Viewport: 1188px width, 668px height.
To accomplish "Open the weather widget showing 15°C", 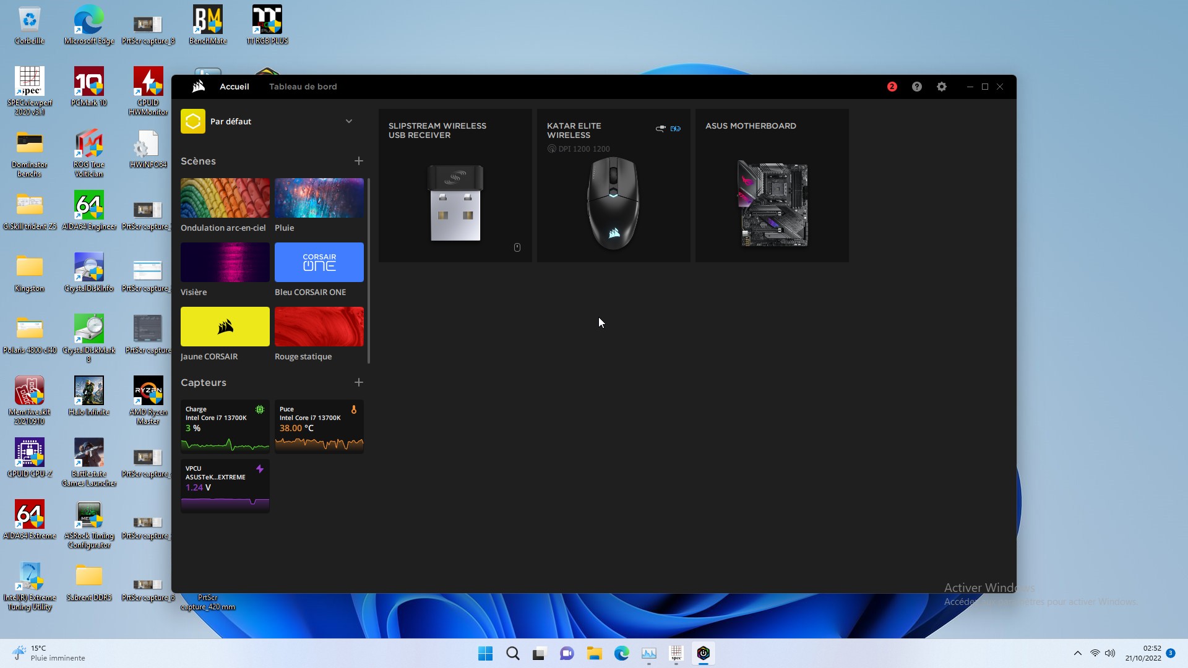I will click(x=48, y=653).
